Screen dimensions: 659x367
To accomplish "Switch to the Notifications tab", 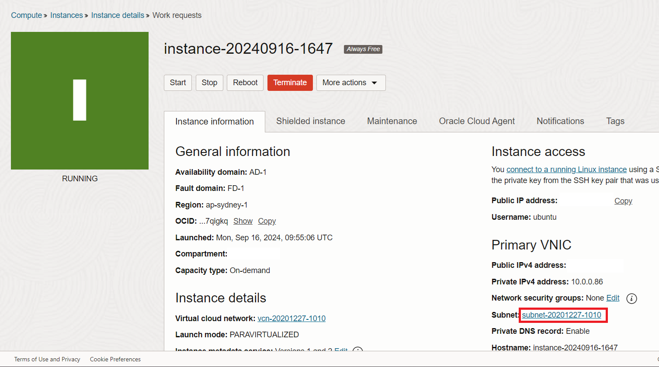I will 560,121.
